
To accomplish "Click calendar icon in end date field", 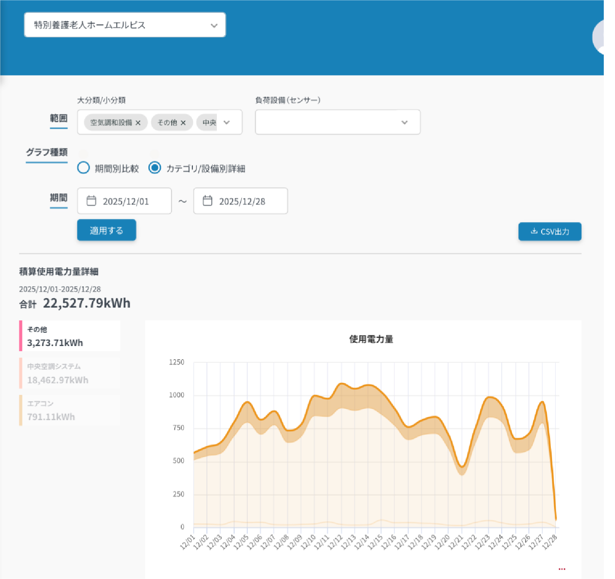I will click(x=207, y=201).
